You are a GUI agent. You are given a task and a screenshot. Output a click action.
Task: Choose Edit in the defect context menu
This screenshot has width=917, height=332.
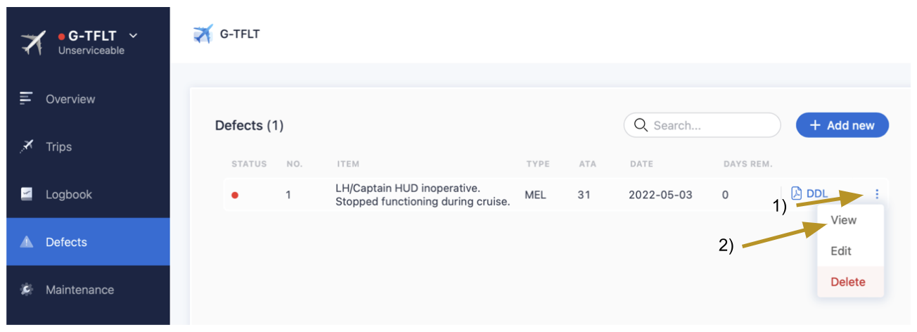coord(841,251)
